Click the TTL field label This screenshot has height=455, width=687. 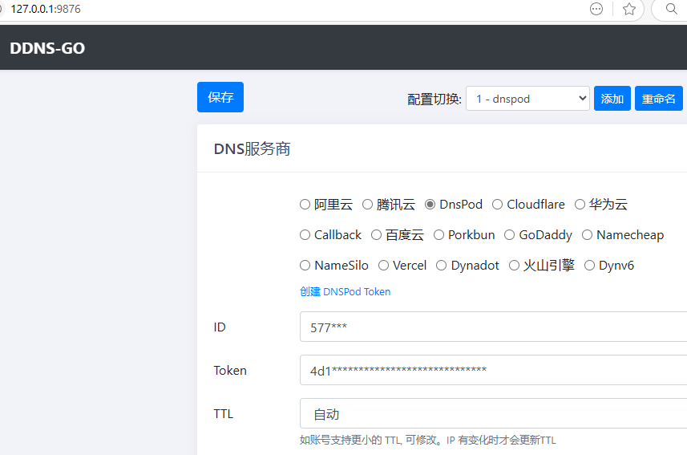[x=224, y=414]
